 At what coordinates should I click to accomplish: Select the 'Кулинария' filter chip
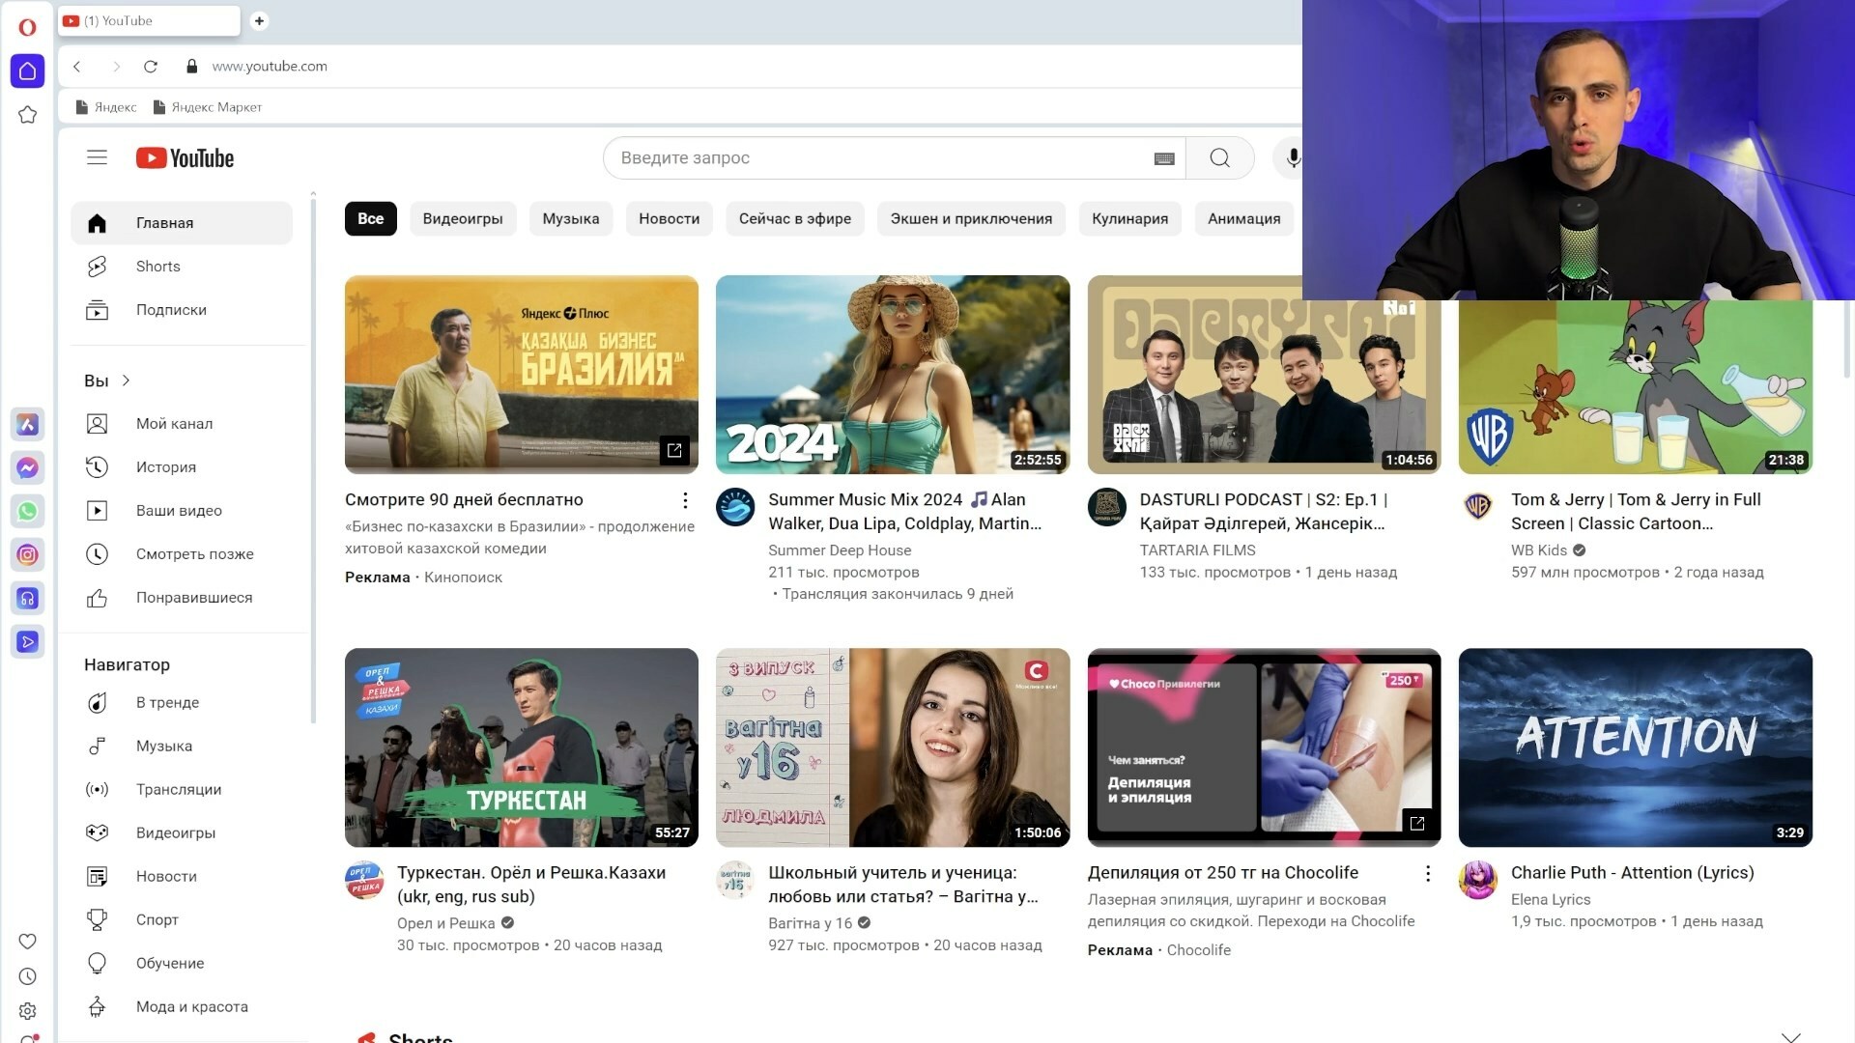coord(1130,219)
